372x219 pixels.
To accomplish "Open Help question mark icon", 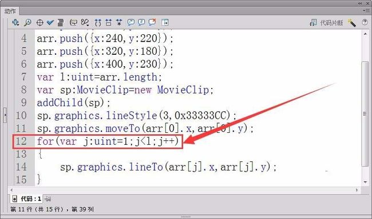I will click(365, 22).
